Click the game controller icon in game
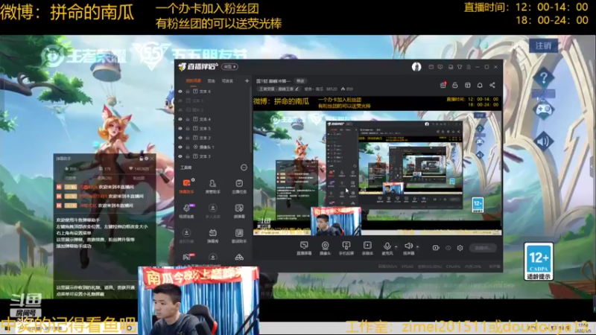The image size is (596, 335). point(544,109)
